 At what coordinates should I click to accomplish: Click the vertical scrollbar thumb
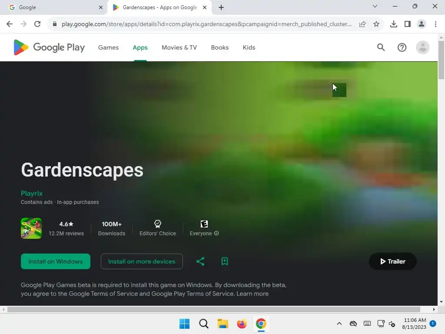pyautogui.click(x=441, y=60)
